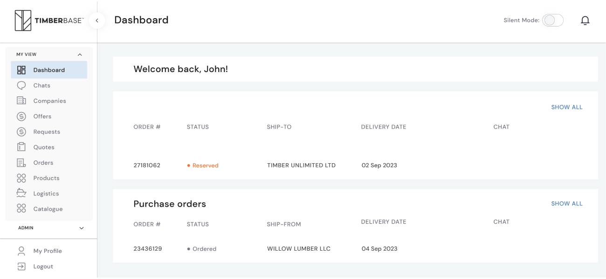606x279 pixels.
Task: Click the My Profile person icon
Action: pos(21,251)
